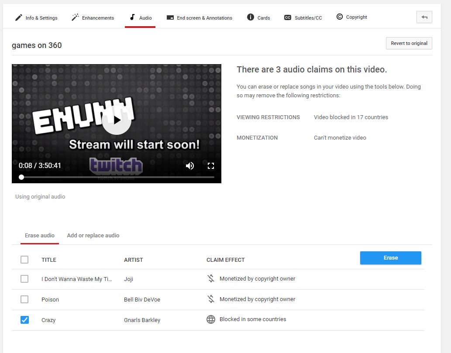Click the CLAIM EFFECT column header
The image size is (451, 353).
[225, 260]
